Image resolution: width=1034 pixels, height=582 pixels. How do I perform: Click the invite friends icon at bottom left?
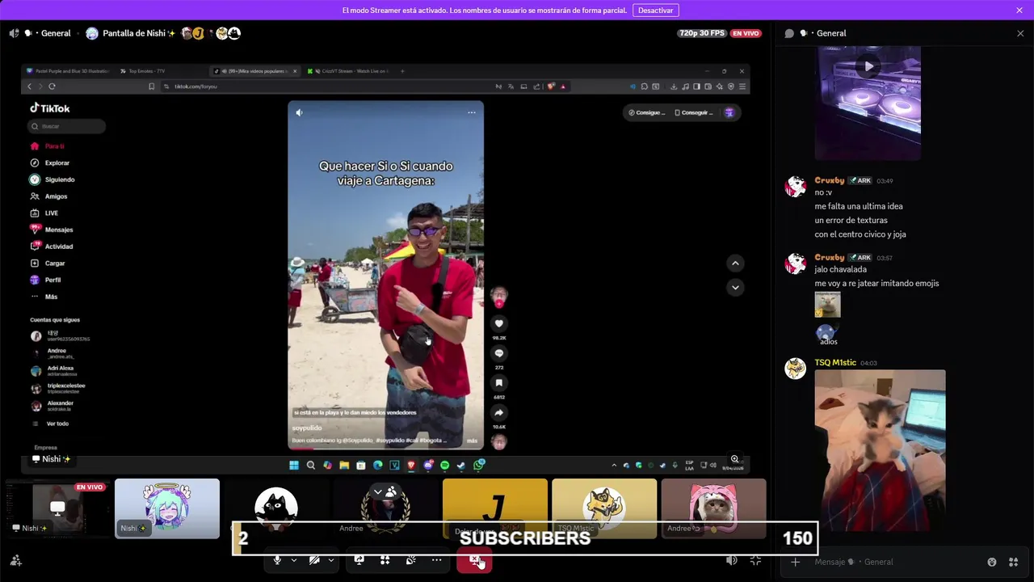point(15,560)
